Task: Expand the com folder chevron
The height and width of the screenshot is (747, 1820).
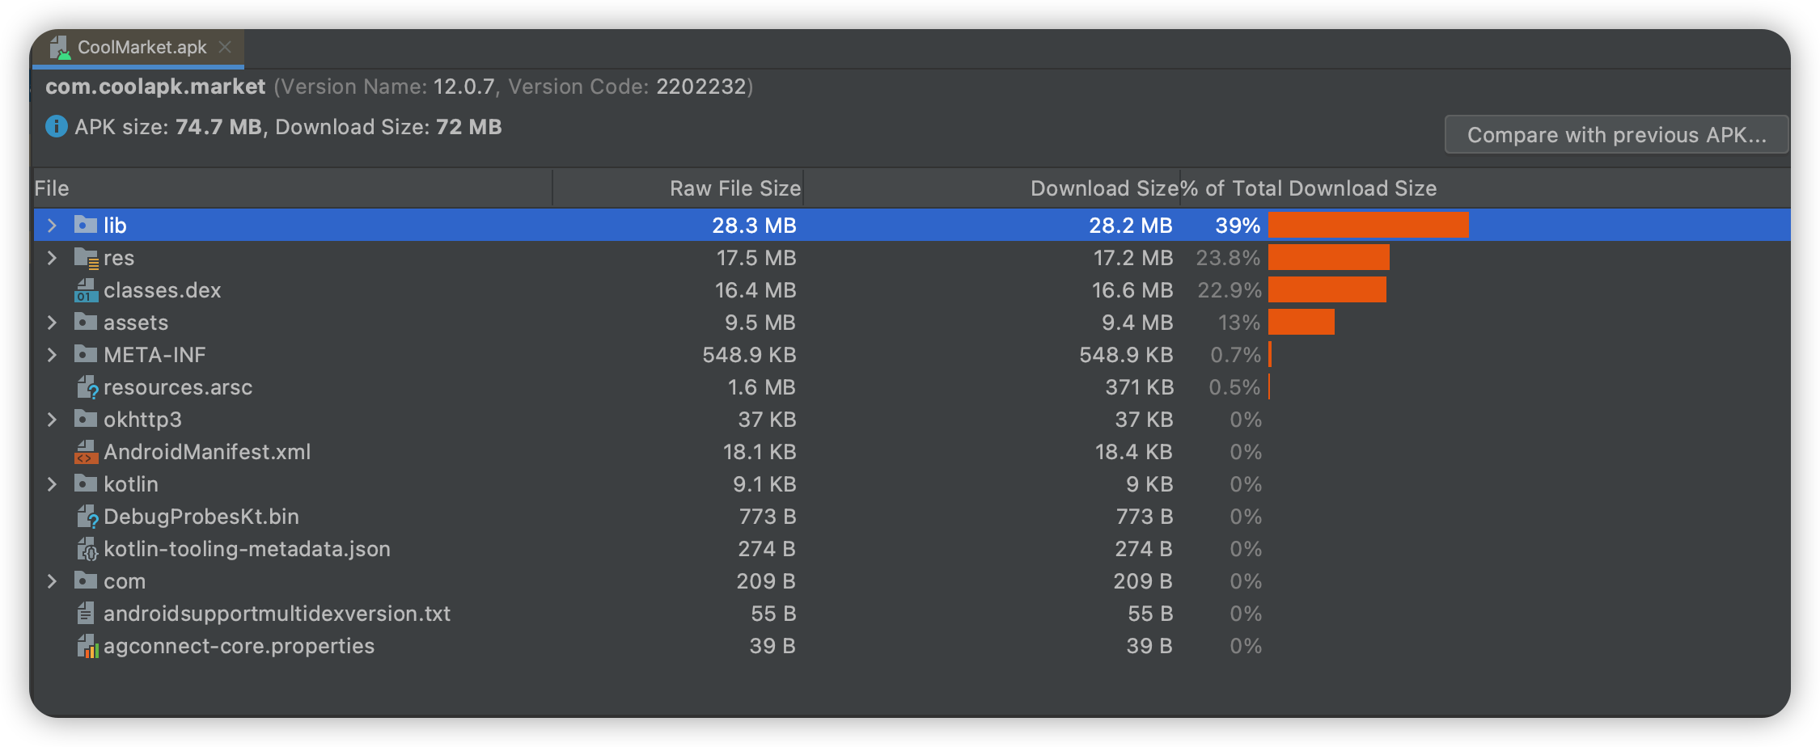Action: click(x=52, y=581)
